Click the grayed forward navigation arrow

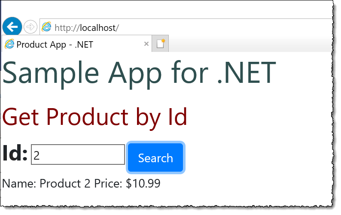coord(30,27)
